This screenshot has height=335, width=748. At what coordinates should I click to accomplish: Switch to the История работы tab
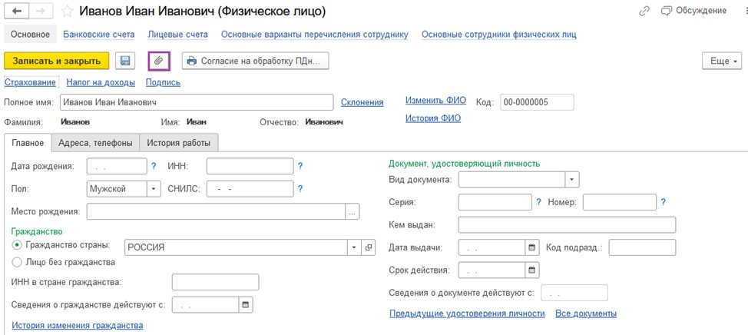(x=178, y=142)
